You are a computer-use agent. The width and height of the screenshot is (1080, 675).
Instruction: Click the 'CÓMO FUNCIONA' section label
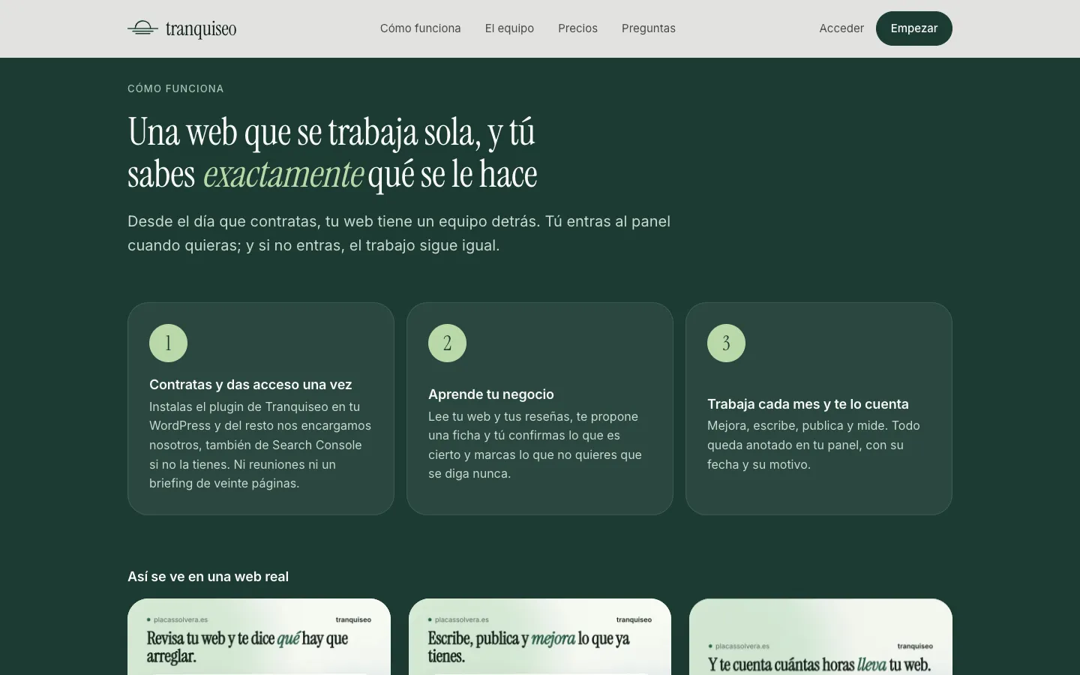coord(175,88)
